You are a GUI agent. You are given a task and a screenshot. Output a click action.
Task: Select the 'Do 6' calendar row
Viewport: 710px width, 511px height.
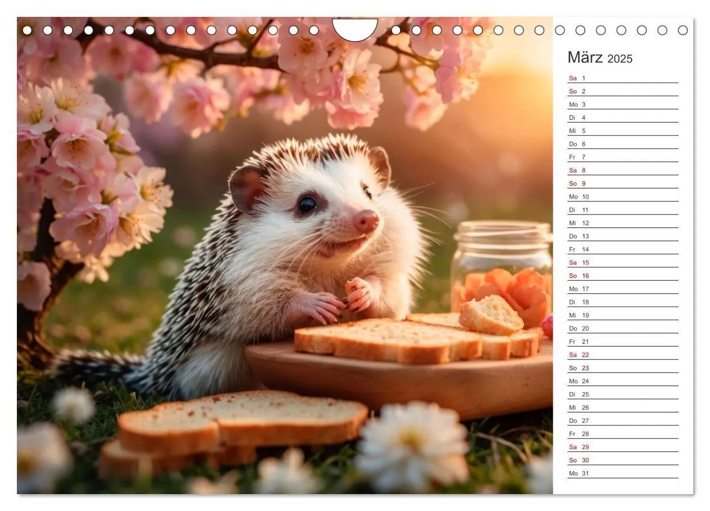tap(623, 144)
